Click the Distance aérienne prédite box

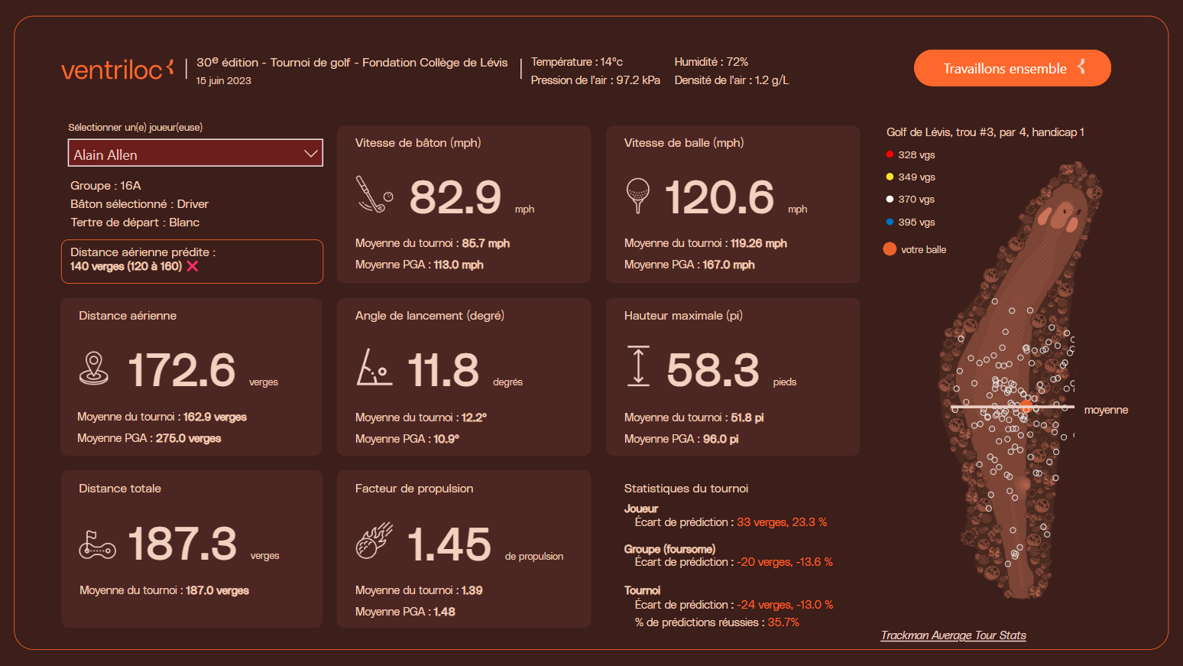coord(192,261)
